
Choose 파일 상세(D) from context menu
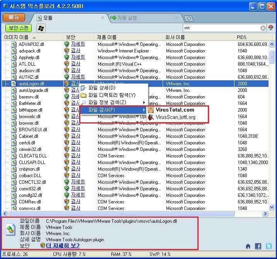pyautogui.click(x=114, y=88)
